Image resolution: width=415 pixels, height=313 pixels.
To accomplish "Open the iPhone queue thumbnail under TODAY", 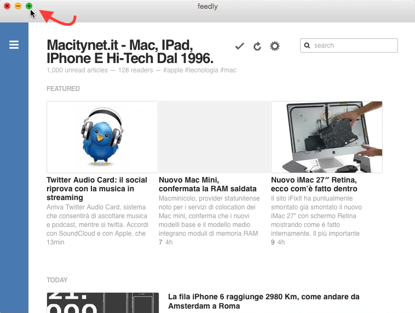I will click(103, 303).
